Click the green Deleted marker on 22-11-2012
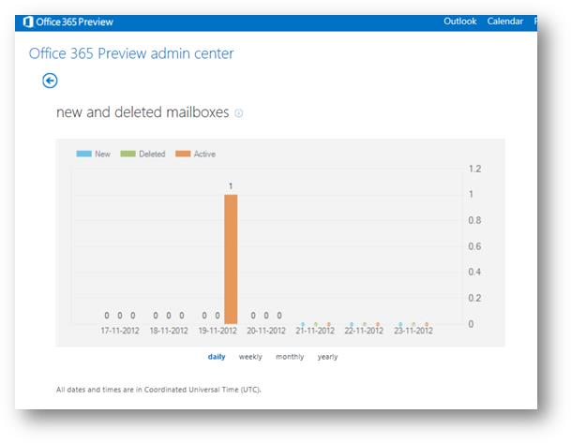The width and height of the screenshot is (571, 443). (x=365, y=324)
